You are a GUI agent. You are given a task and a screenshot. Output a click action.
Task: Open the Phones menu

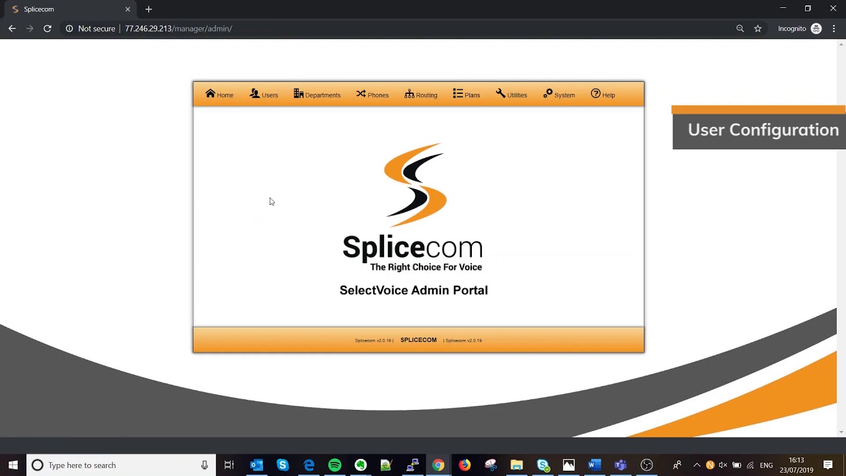coord(372,95)
